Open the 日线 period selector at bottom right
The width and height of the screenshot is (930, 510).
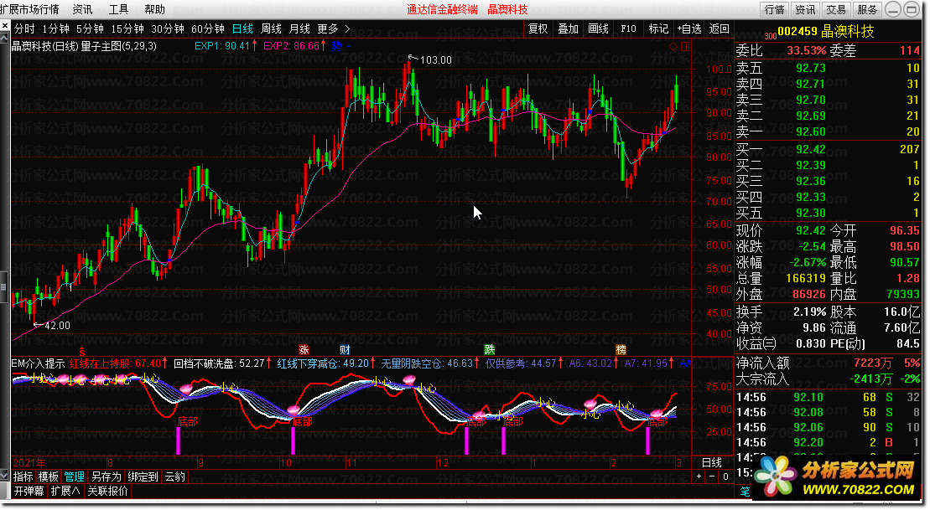tap(712, 462)
